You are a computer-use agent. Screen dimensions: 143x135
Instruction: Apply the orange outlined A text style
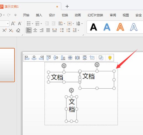click(120, 27)
